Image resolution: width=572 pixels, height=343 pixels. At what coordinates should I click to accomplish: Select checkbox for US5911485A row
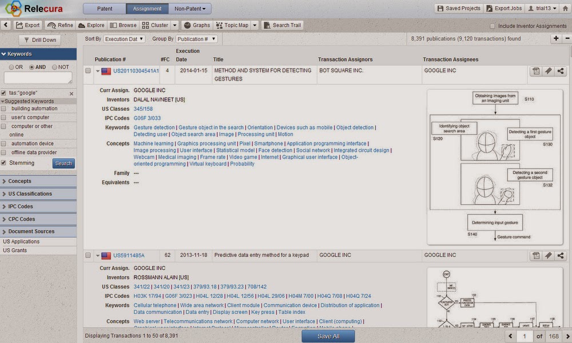click(x=88, y=255)
